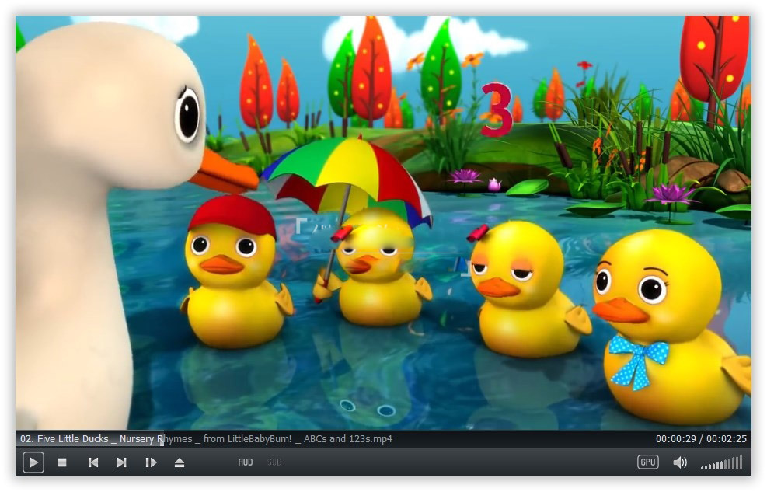
Task: Click the 00:00:29 / 00:02:25 time display
Action: (701, 438)
